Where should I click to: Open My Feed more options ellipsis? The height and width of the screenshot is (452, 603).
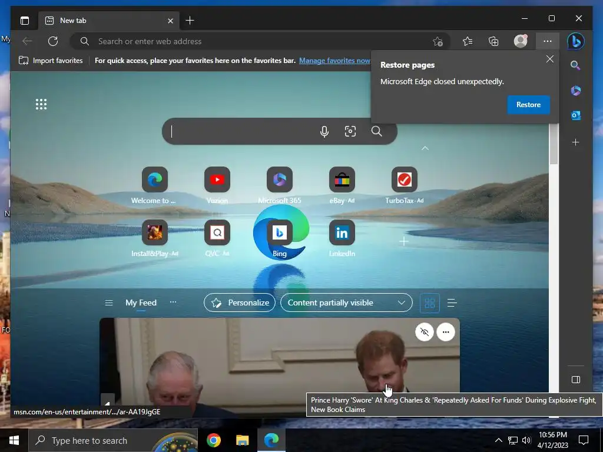pyautogui.click(x=173, y=302)
